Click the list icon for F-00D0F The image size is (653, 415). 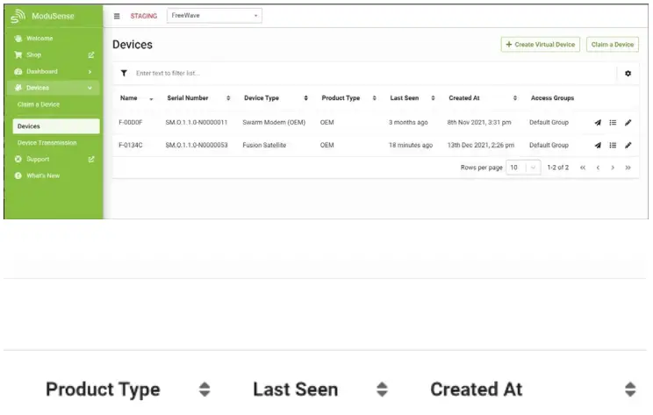[613, 122]
